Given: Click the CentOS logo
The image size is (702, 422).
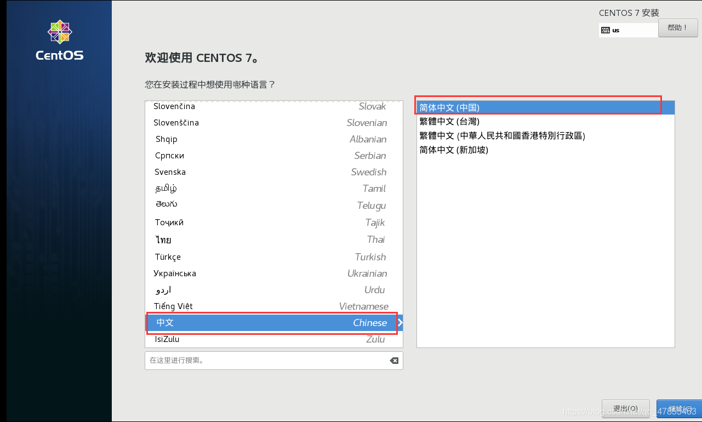Looking at the screenshot, I should tap(59, 41).
